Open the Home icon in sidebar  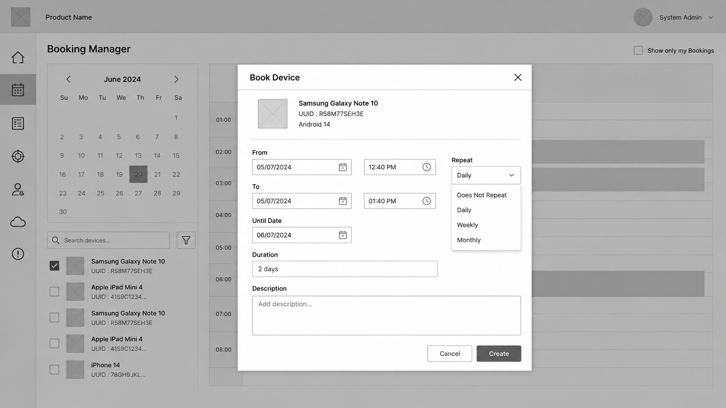point(18,57)
